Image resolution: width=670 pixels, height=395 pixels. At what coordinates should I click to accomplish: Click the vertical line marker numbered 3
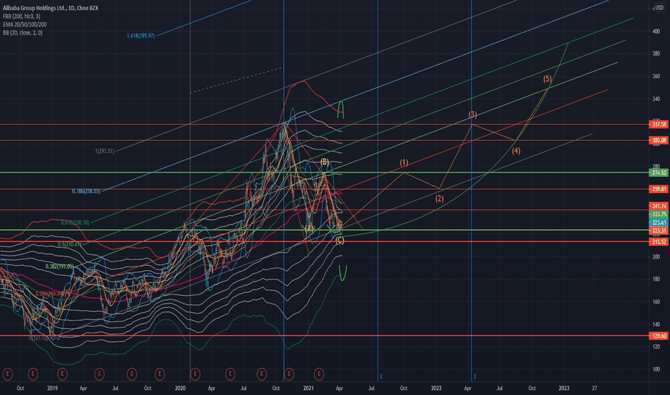[474, 376]
